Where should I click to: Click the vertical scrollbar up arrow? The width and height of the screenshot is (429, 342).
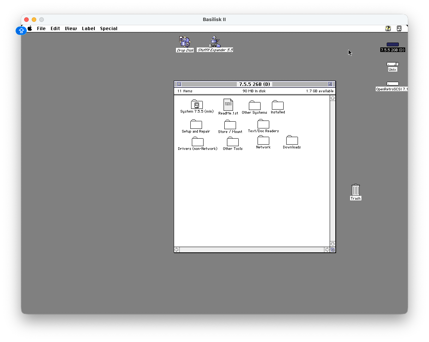[333, 98]
